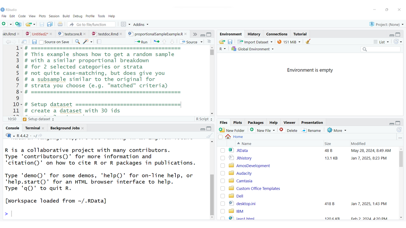406x228 pixels.
Task: Switch to the Packages tab
Action: click(255, 123)
